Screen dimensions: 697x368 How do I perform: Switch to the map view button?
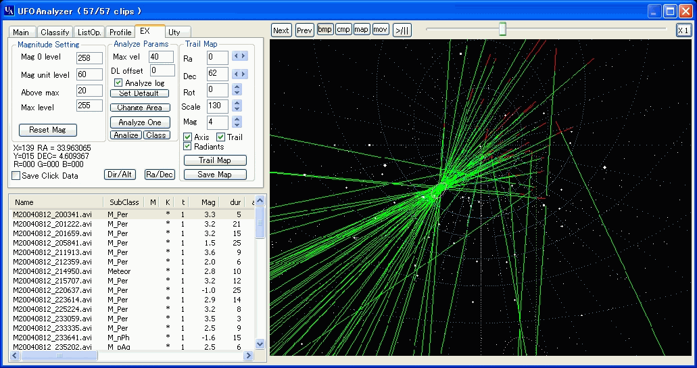pos(362,30)
